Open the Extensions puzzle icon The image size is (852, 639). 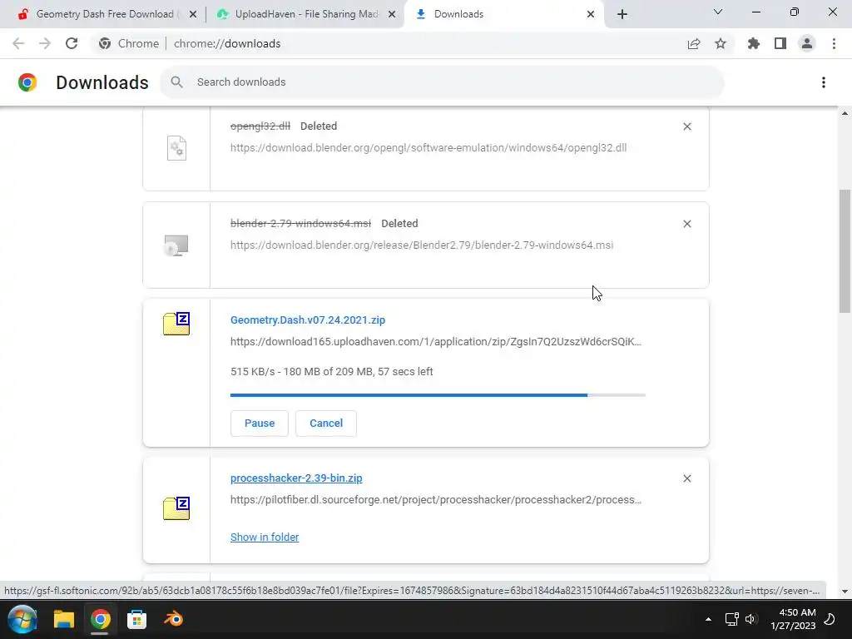[x=754, y=43]
